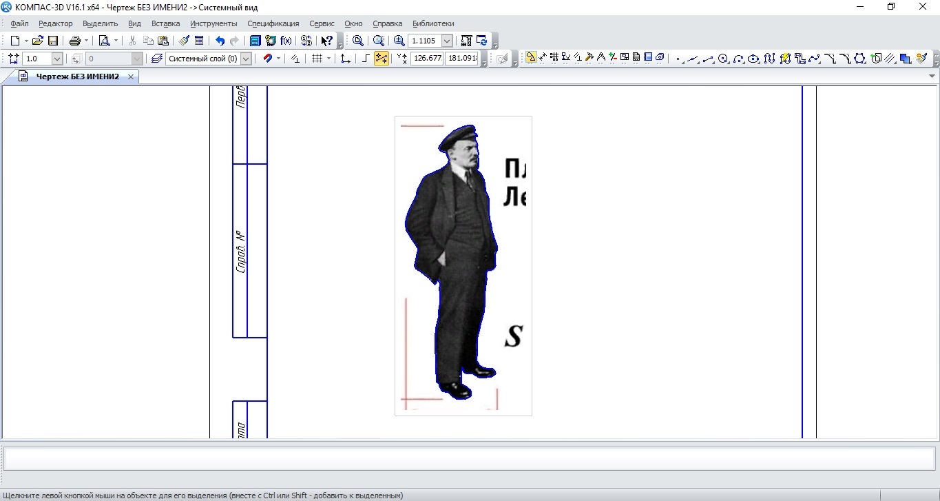Click the Save diskette icon
This screenshot has width=940, height=501.
click(53, 41)
